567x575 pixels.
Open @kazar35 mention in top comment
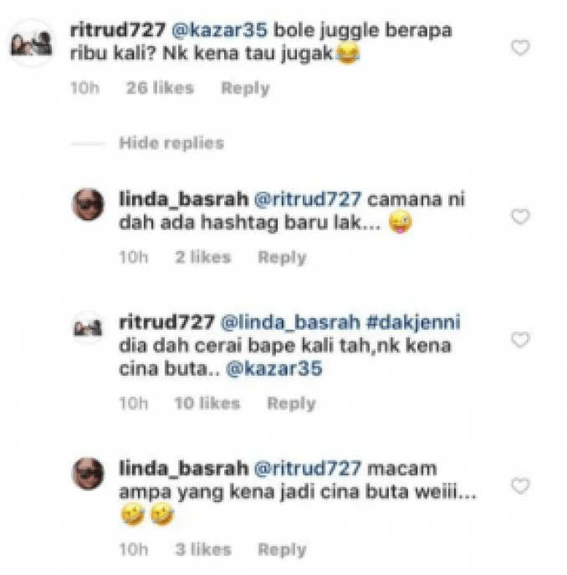pos(220,30)
